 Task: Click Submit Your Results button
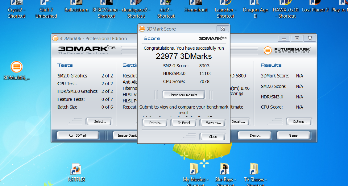tap(184, 95)
